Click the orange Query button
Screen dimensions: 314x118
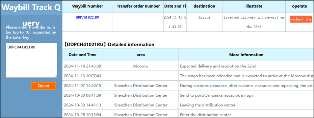[x=43, y=86]
